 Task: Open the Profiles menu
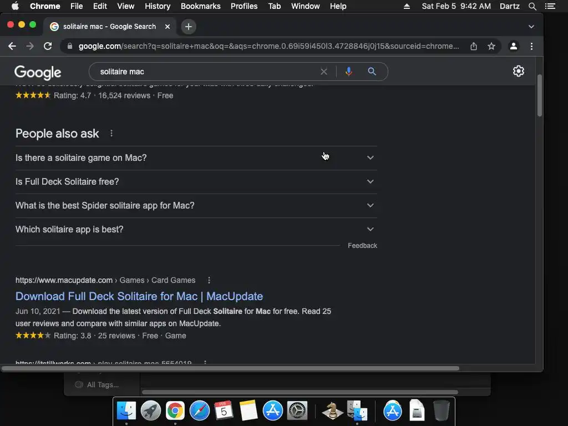(x=244, y=6)
